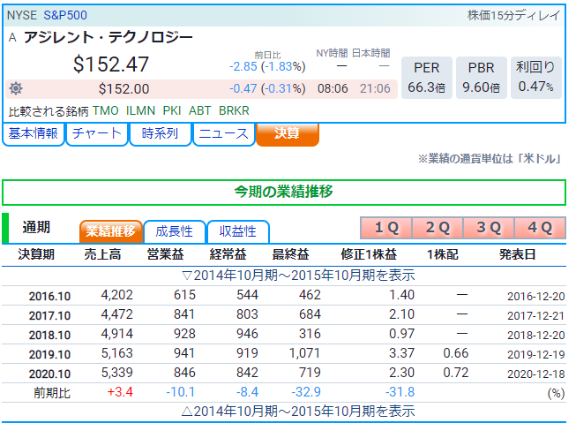Click the 修正1株益 column header
This screenshot has height=423, width=576.
pos(369,254)
